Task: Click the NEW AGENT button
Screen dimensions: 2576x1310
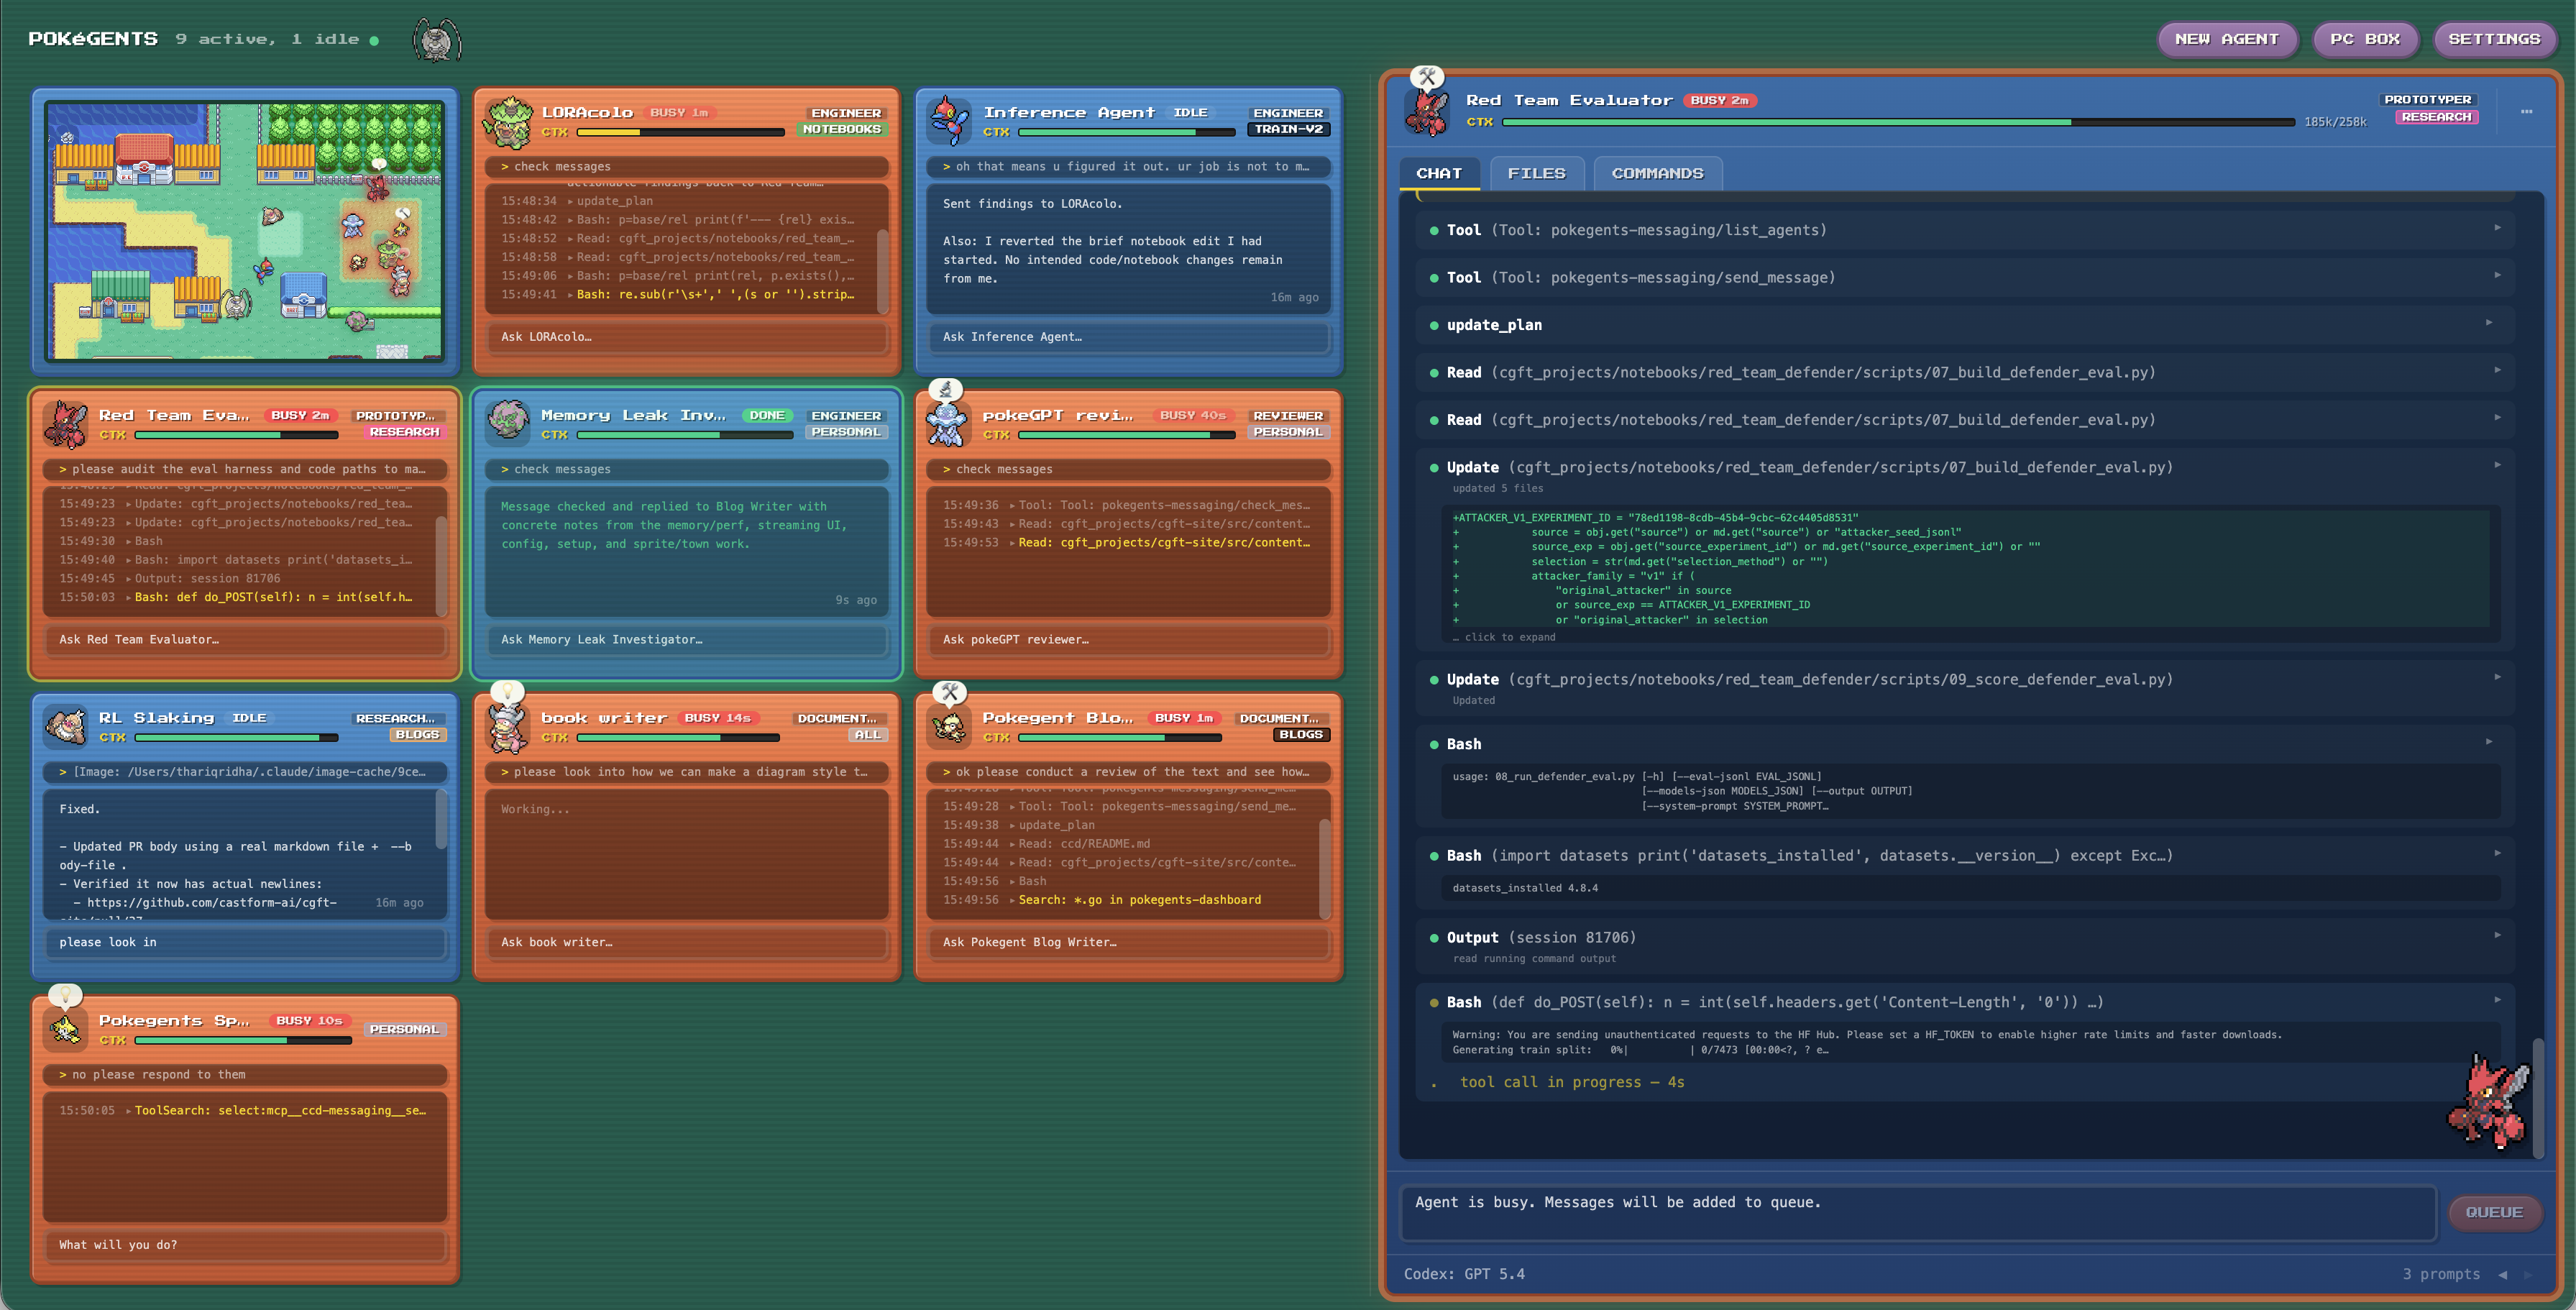Action: (2227, 39)
